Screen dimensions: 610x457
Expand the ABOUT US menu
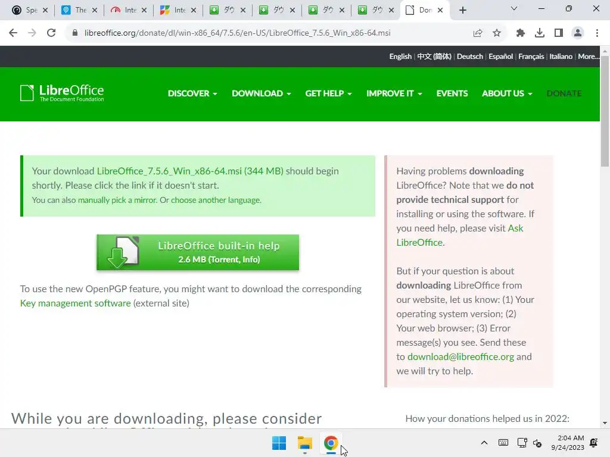[507, 93]
